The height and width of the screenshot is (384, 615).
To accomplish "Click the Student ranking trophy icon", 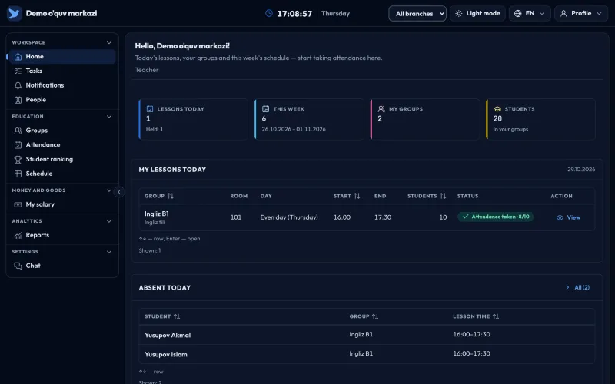I will tap(18, 160).
